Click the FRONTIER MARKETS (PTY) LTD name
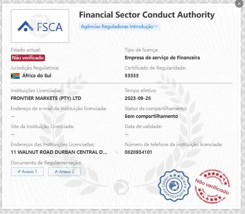This screenshot has width=245, height=214. pos(46,98)
